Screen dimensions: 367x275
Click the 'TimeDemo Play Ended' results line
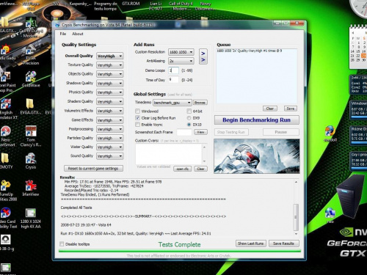pyautogui.click(x=95, y=194)
